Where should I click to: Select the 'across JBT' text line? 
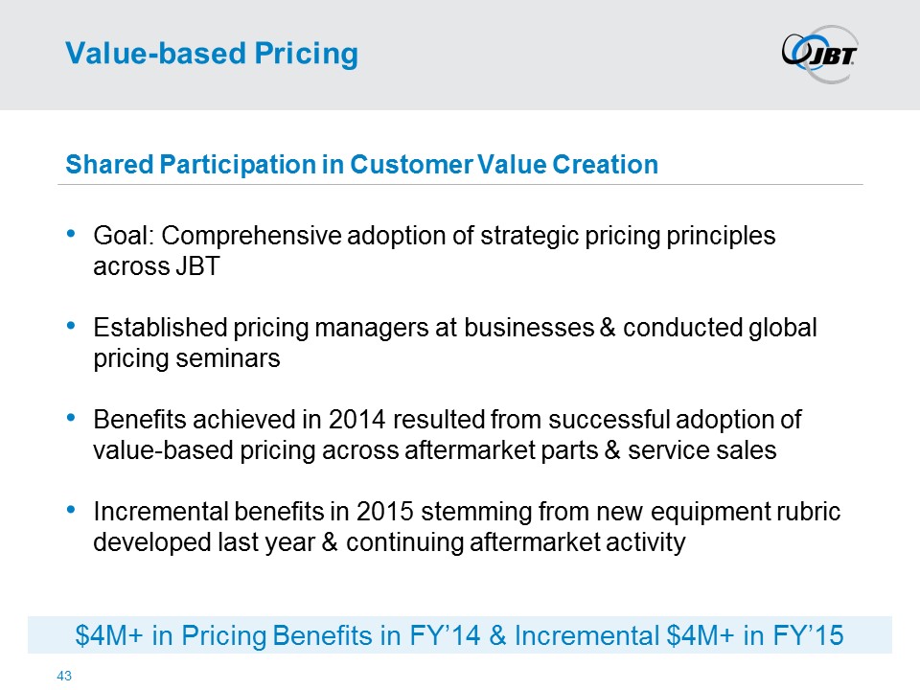[156, 266]
